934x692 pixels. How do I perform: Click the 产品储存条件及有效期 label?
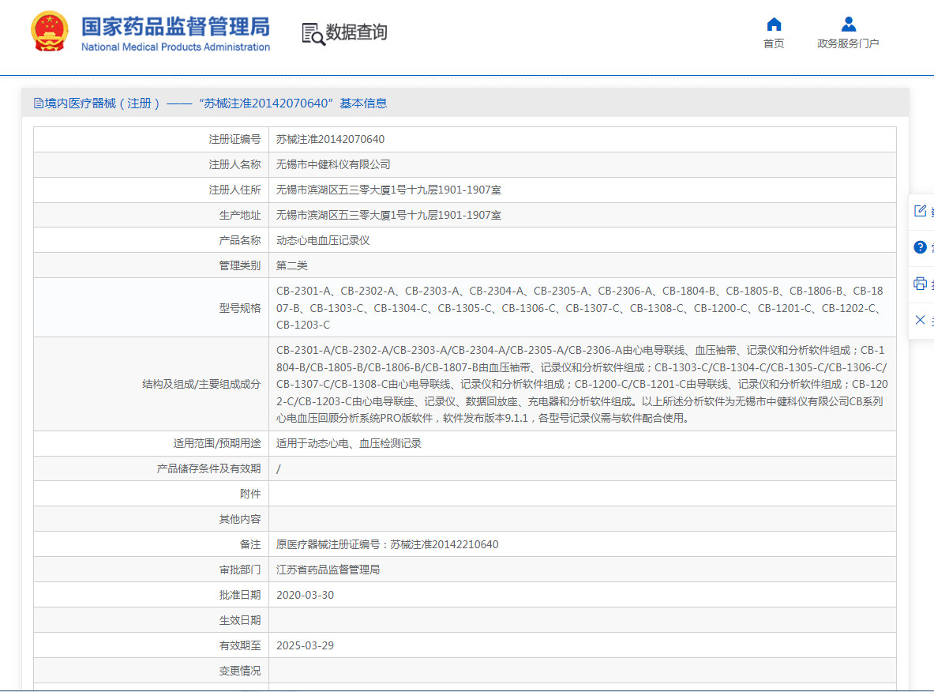click(x=208, y=468)
